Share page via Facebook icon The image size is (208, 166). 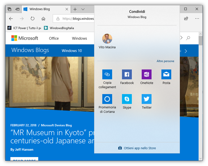(x=127, y=74)
